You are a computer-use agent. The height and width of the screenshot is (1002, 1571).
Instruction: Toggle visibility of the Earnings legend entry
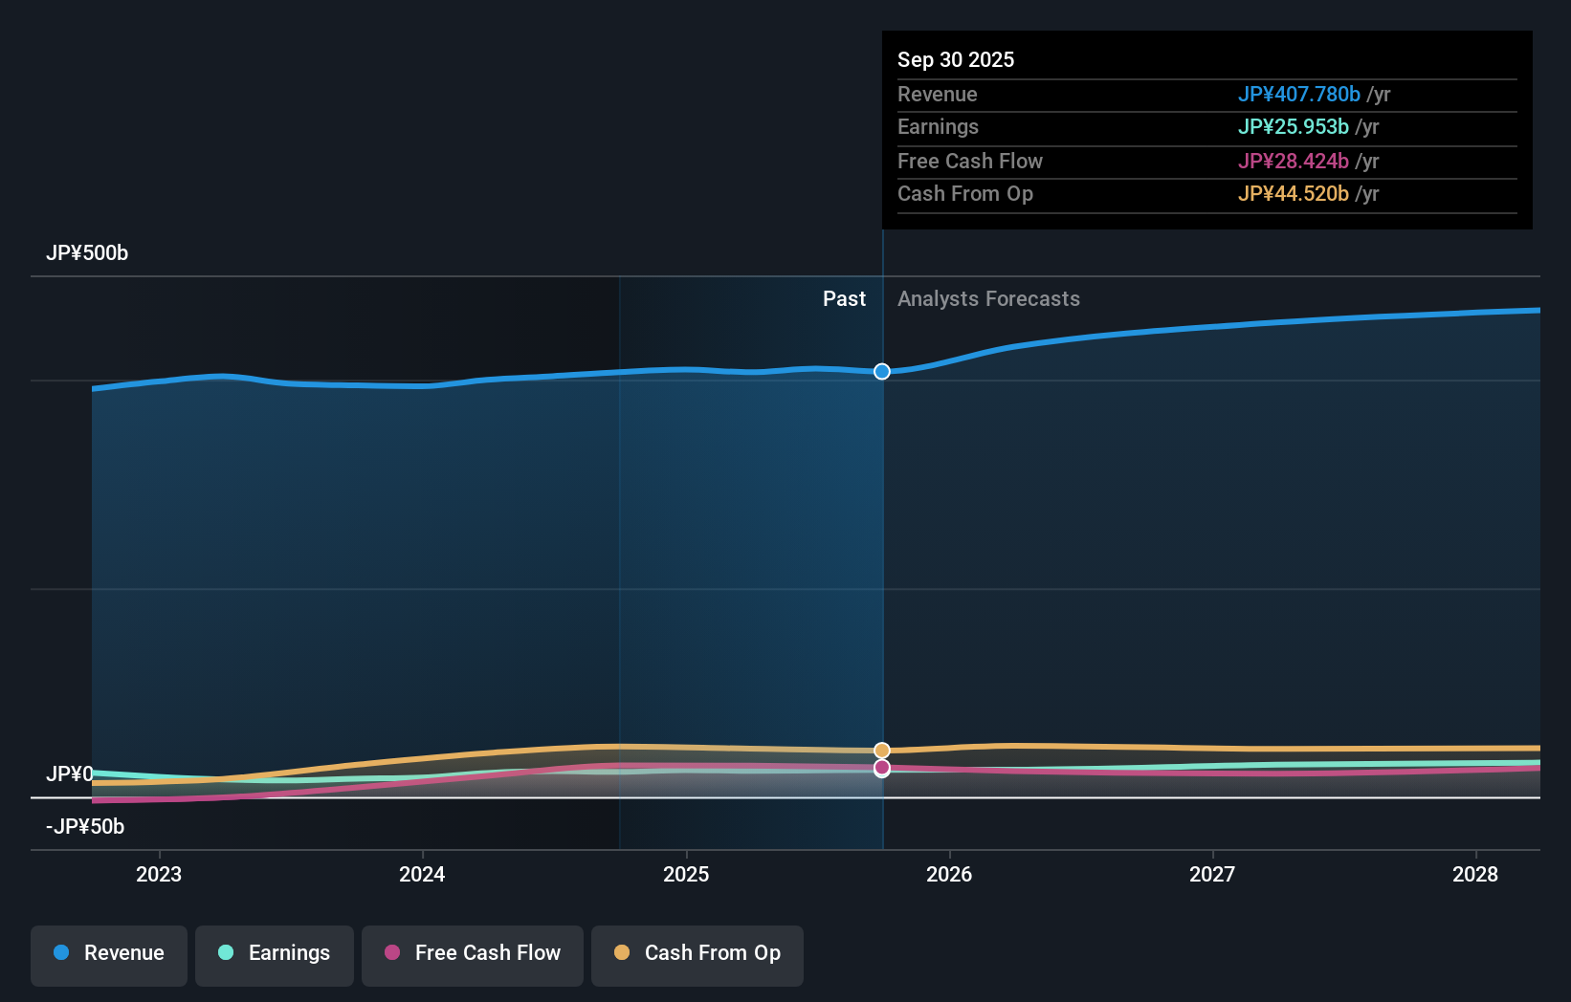click(x=275, y=954)
